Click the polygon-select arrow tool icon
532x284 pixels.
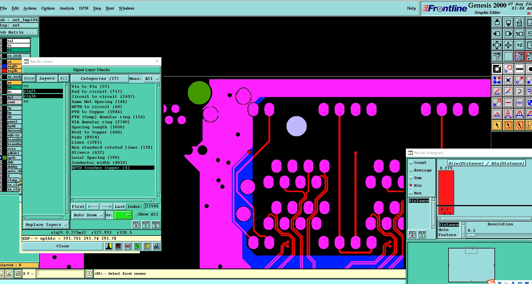click(x=519, y=125)
